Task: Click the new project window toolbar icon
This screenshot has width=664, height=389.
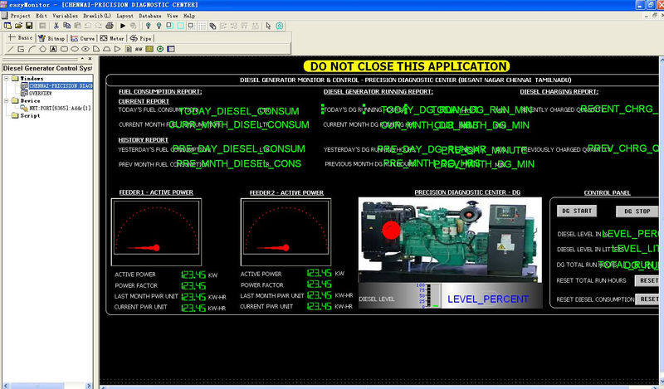Action: click(7, 26)
